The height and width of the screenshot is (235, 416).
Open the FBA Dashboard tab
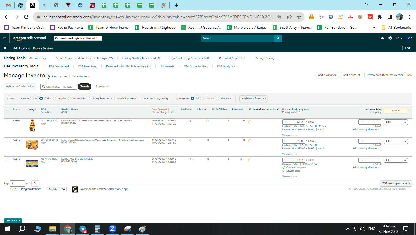click(59, 66)
